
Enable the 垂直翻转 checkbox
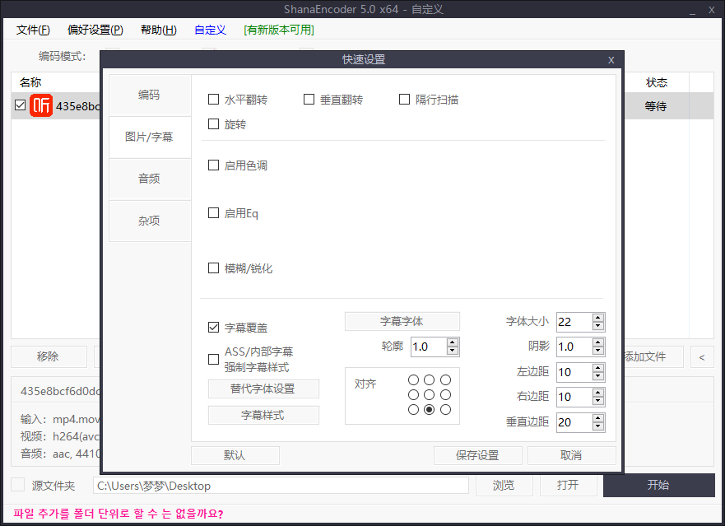(309, 100)
